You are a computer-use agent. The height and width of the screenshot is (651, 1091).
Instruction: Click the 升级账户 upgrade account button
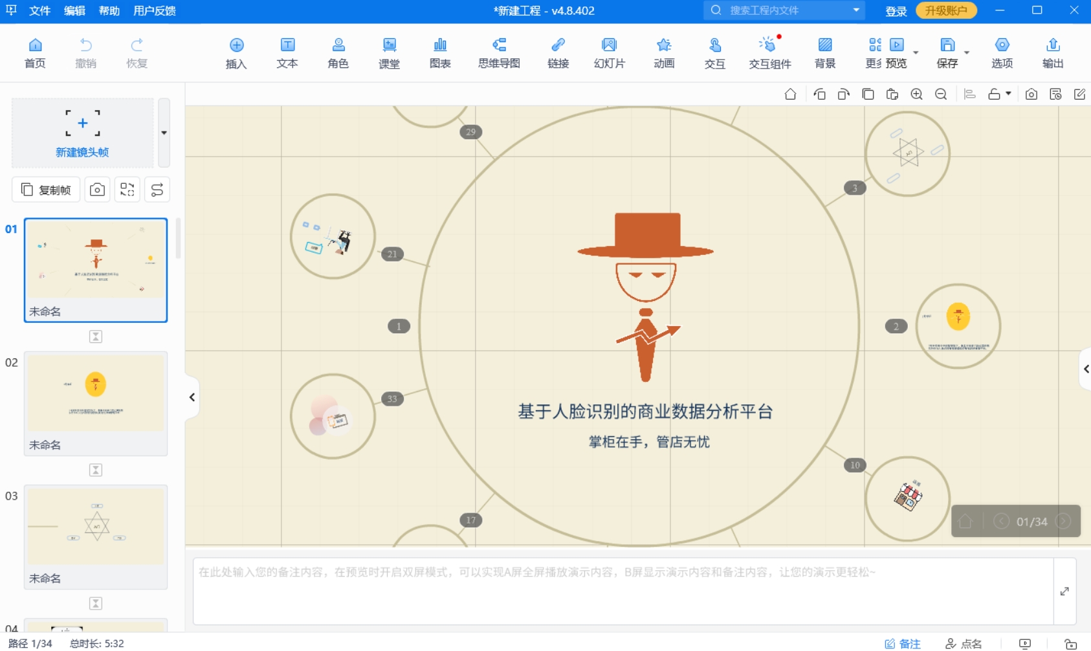click(x=946, y=10)
